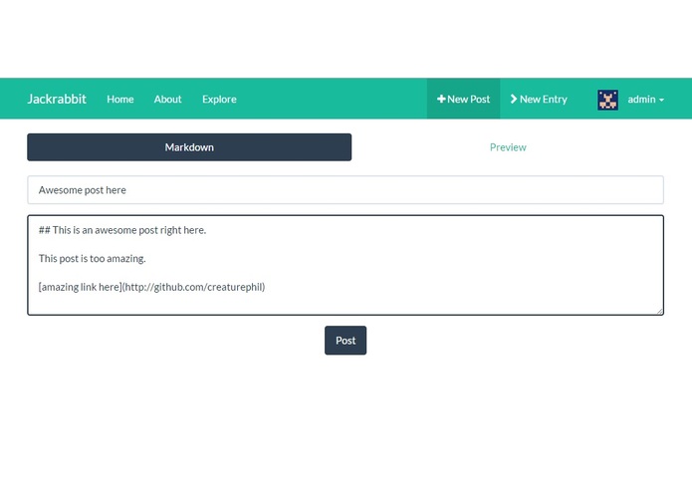
Task: Open the Explore page
Action: tap(219, 100)
